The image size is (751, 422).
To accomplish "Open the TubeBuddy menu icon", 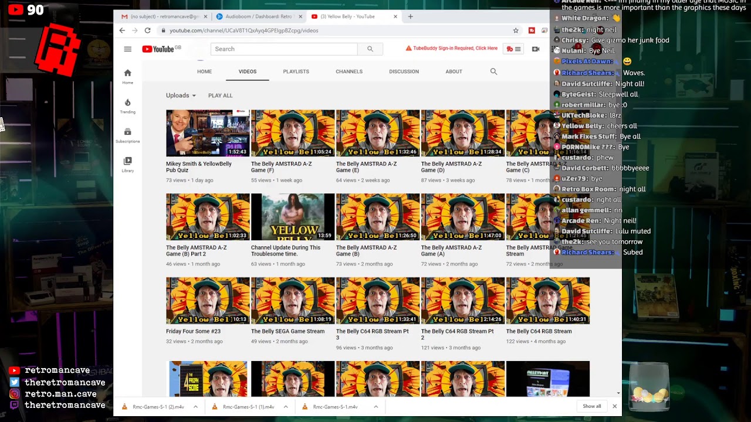I will pyautogui.click(x=513, y=49).
